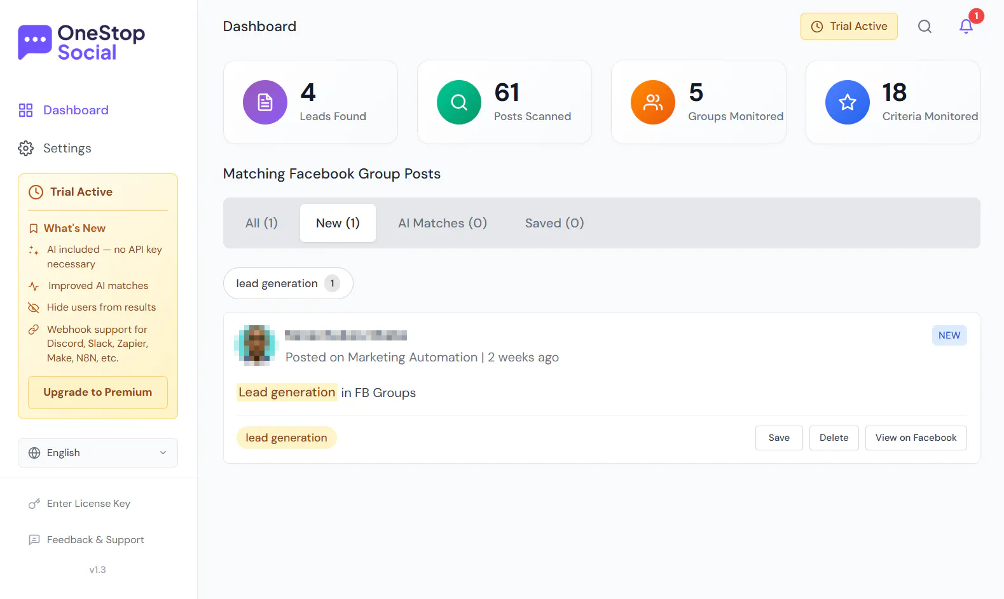Click the Dashboard grid icon
This screenshot has width=1004, height=599.
pos(25,111)
